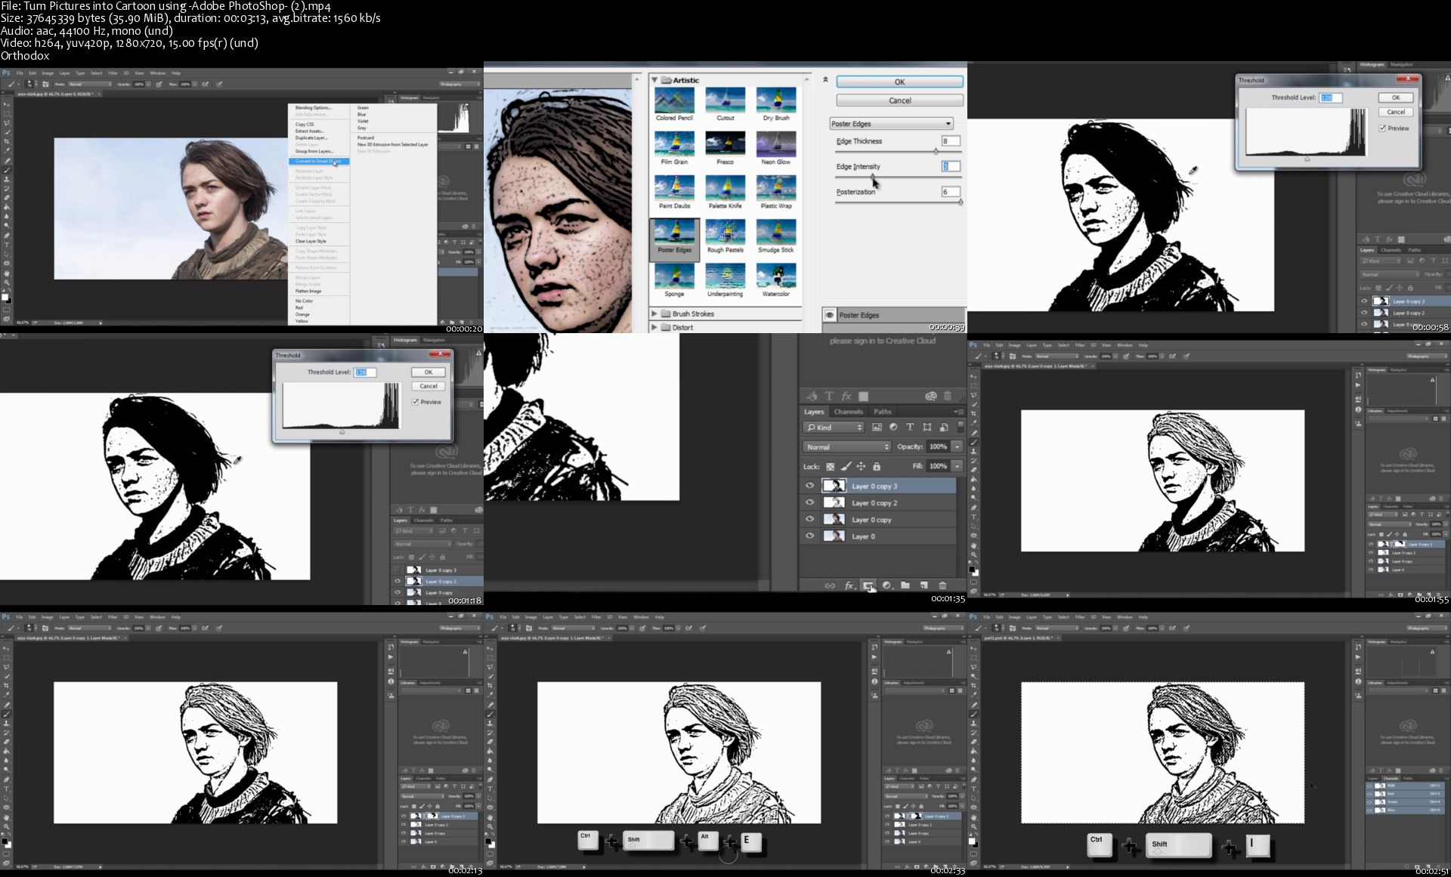
Task: Click the Edge Thickness slider handle
Action: coord(936,152)
